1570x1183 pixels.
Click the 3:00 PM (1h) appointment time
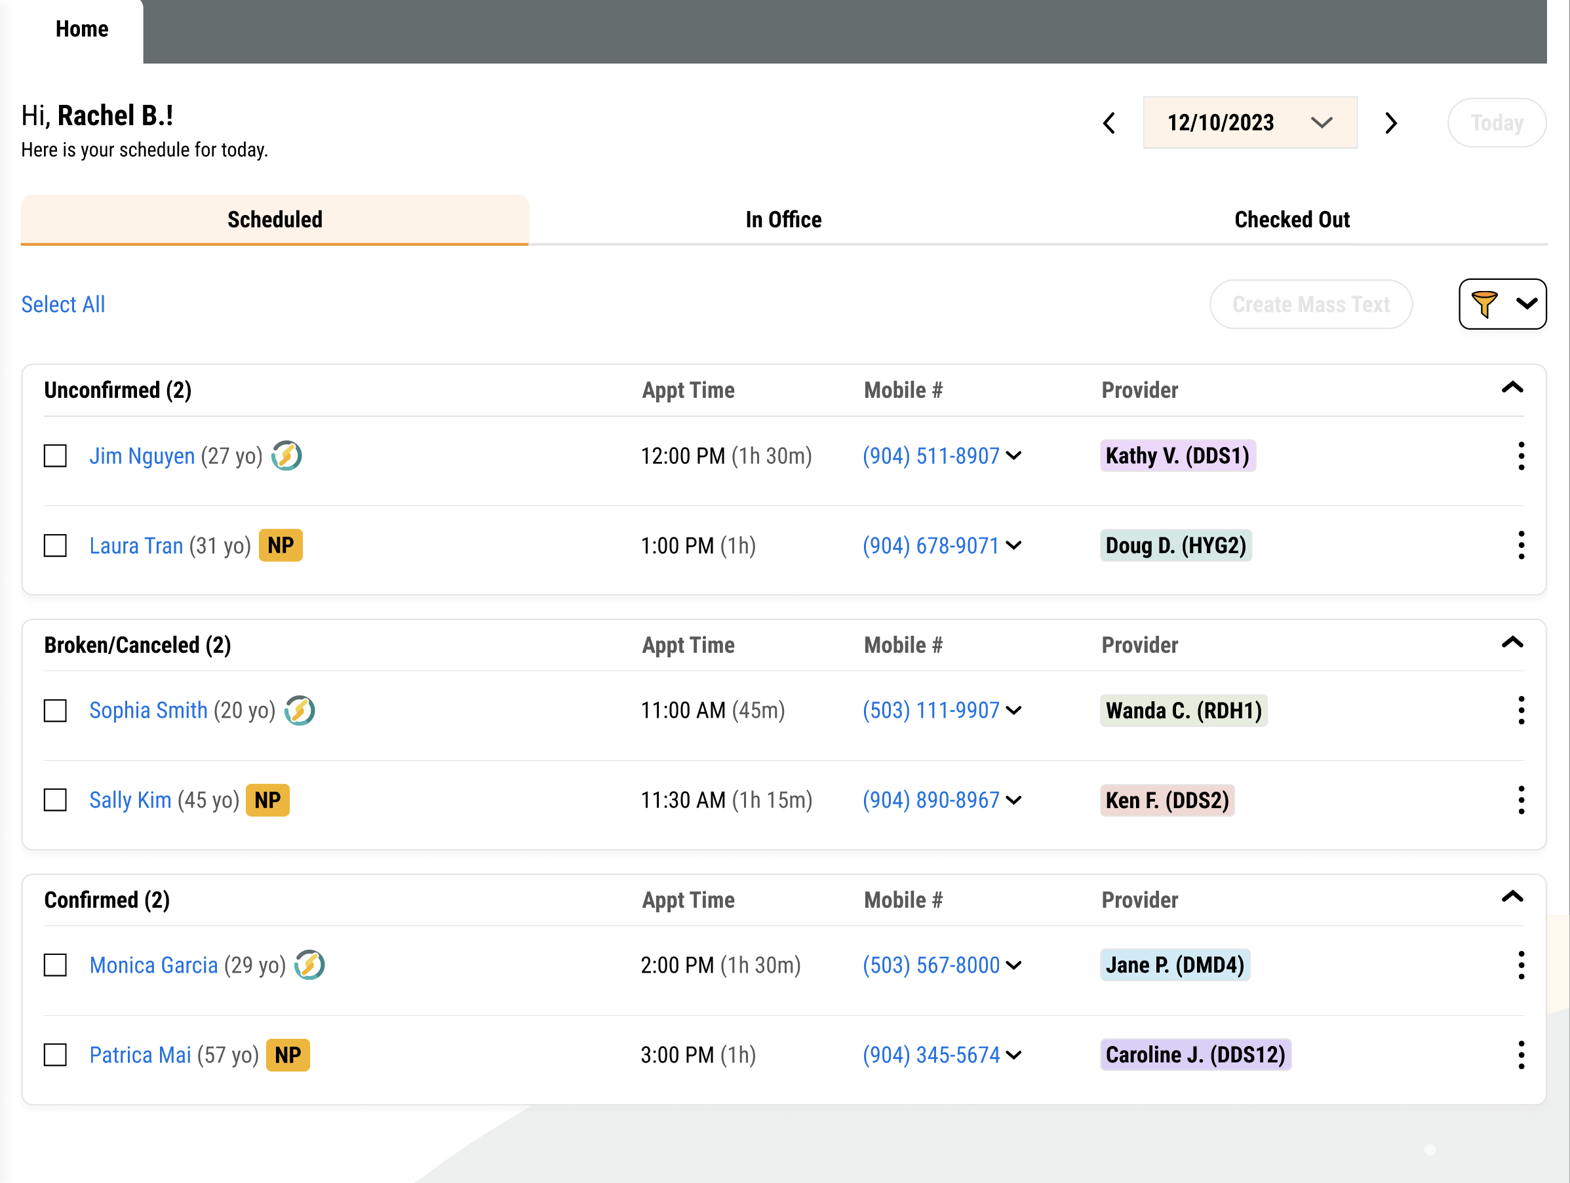point(697,1055)
